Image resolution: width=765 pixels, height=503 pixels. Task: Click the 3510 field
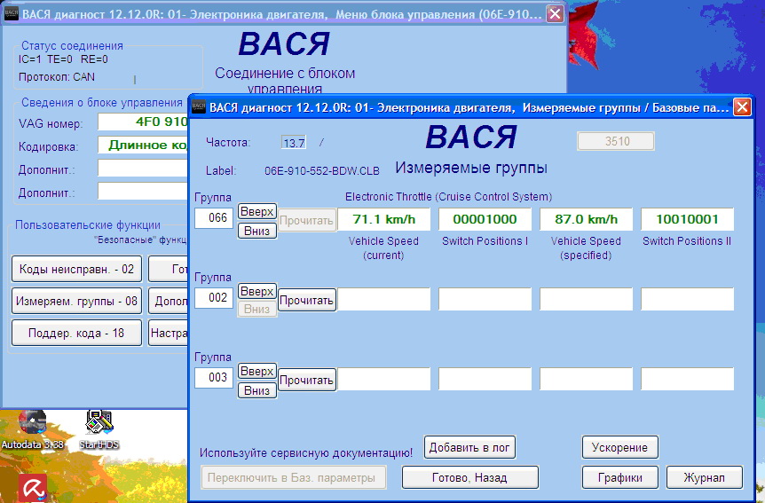point(616,141)
